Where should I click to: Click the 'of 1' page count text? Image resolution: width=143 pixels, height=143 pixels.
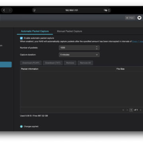pyautogui.click(x=136, y=110)
